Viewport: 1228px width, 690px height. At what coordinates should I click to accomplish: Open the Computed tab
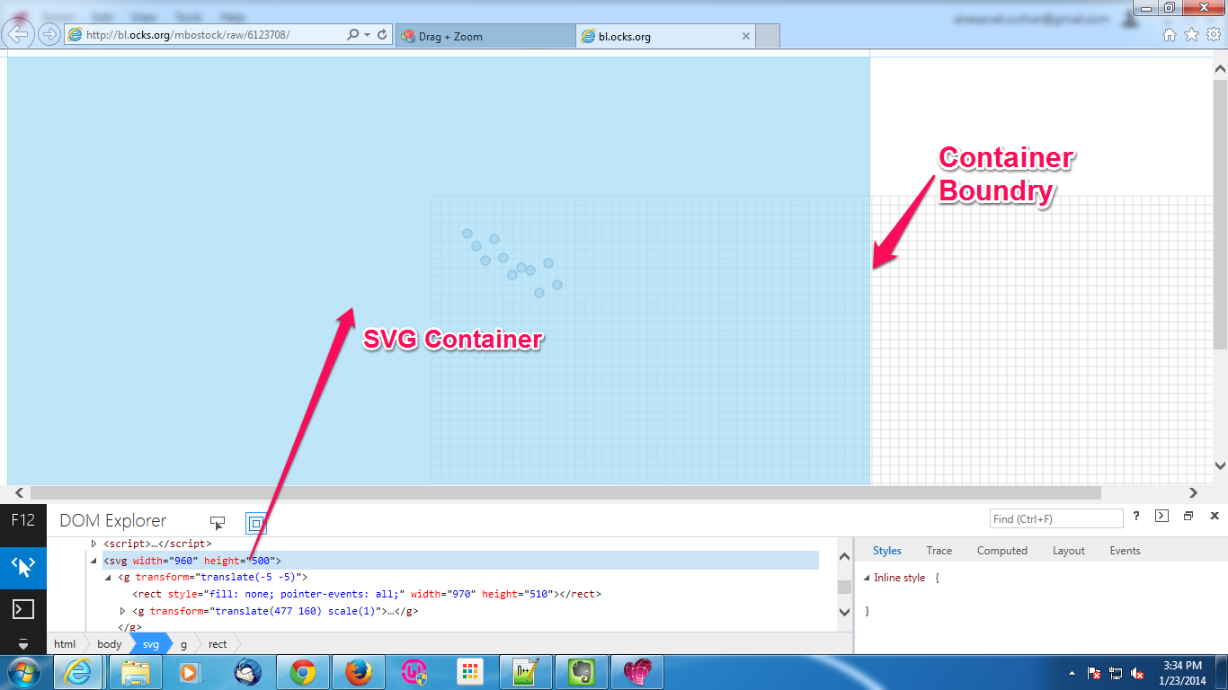1002,551
